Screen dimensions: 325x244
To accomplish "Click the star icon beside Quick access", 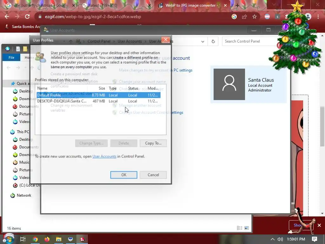I will [x=13, y=84].
